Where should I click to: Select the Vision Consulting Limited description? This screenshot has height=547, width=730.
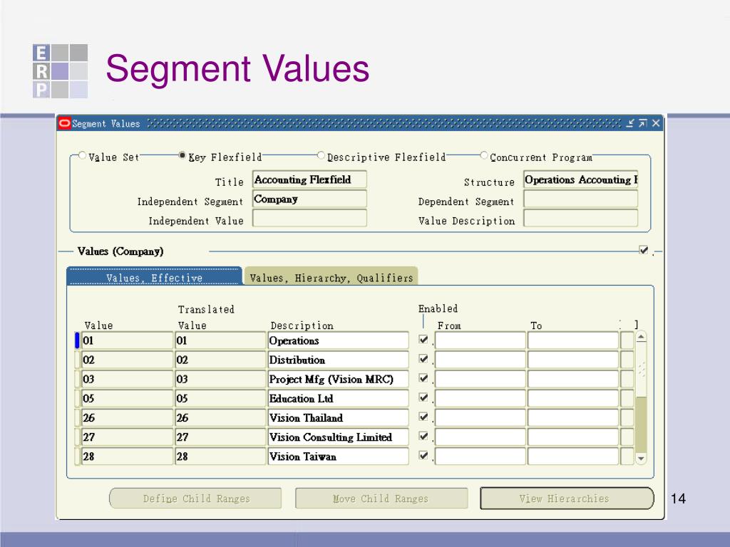tap(338, 437)
